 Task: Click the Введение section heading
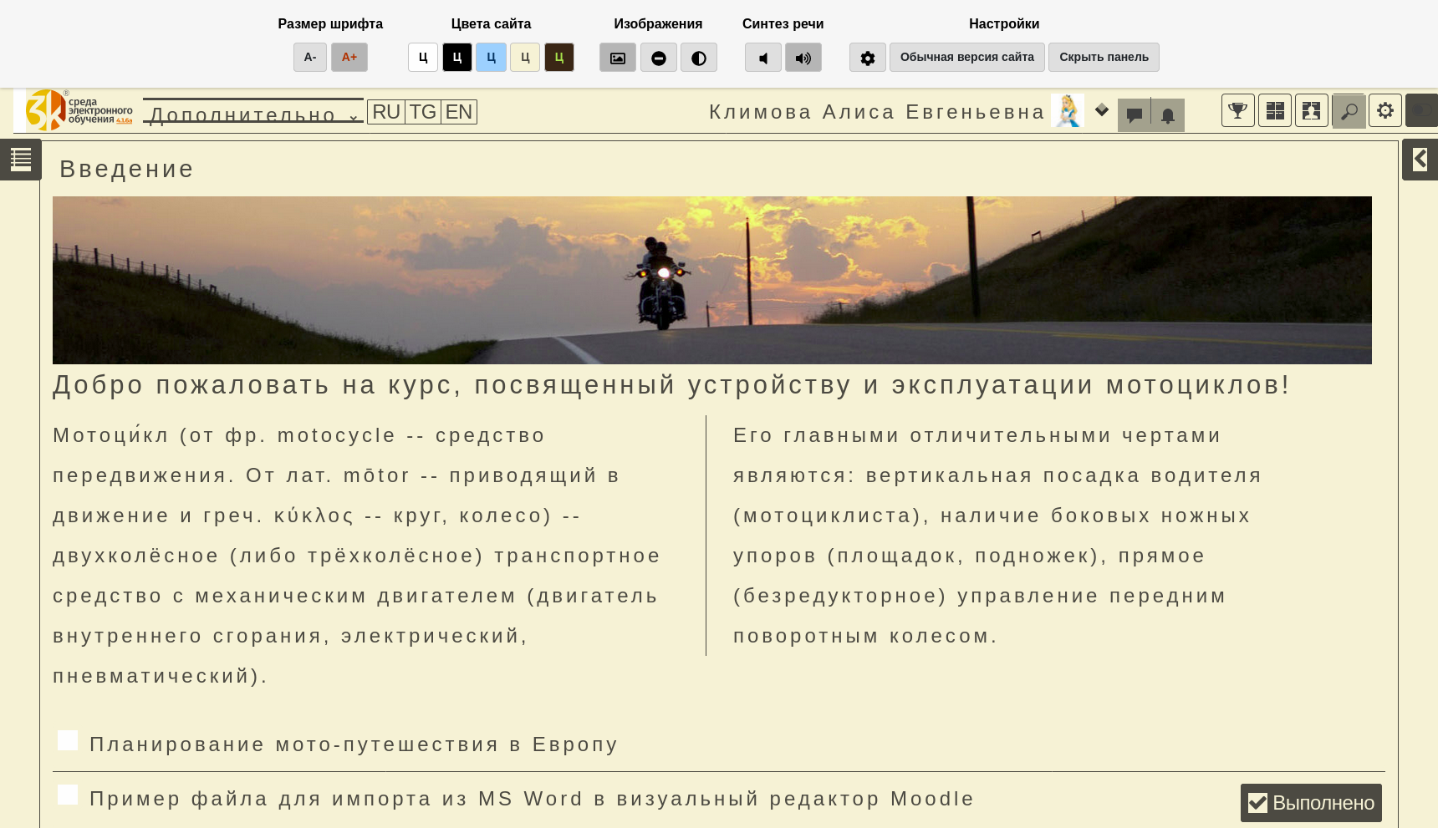[x=126, y=169]
